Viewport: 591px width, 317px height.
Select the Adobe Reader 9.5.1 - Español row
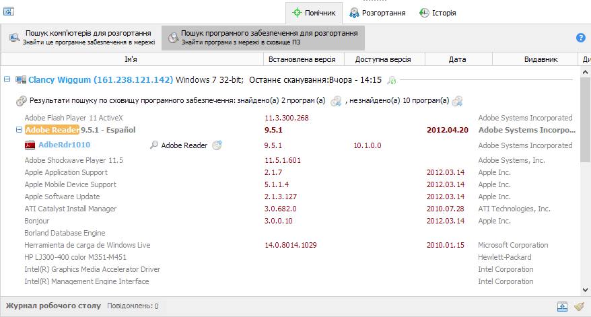pyautogui.click(x=294, y=130)
